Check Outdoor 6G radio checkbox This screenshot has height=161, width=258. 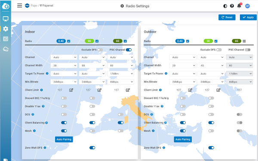(244, 41)
